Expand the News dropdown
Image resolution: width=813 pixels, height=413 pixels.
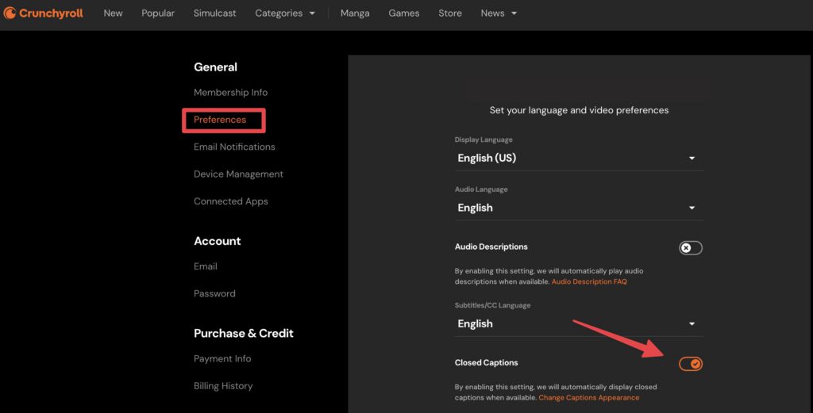coord(499,13)
